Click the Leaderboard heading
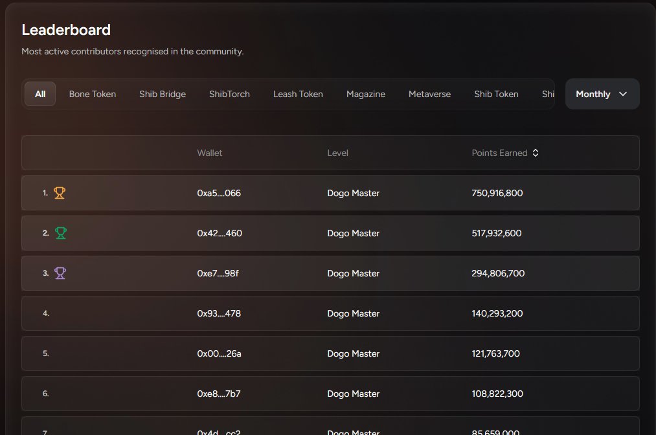Viewport: 656px width, 435px height. click(x=66, y=30)
